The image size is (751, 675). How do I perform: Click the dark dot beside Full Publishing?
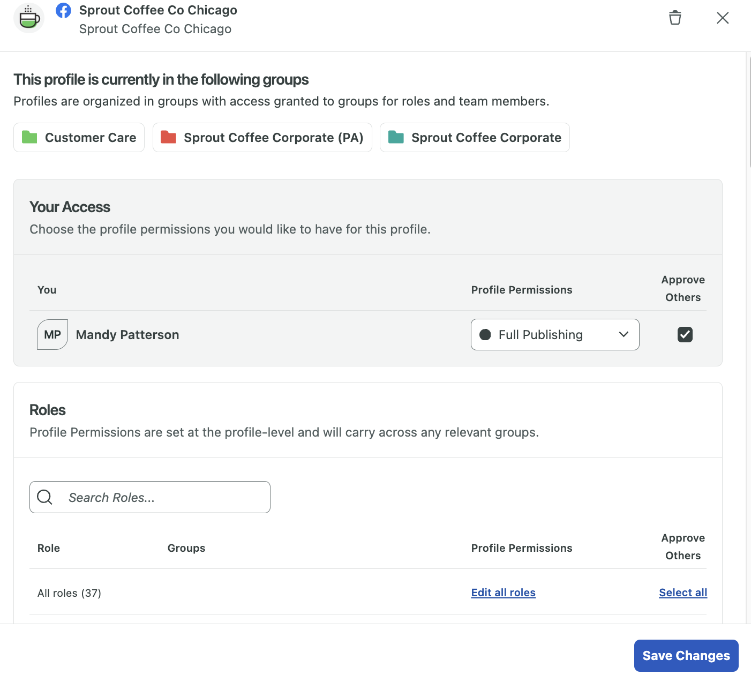(x=485, y=335)
